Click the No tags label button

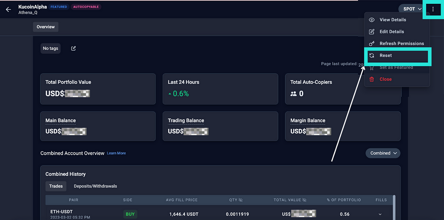coord(50,48)
